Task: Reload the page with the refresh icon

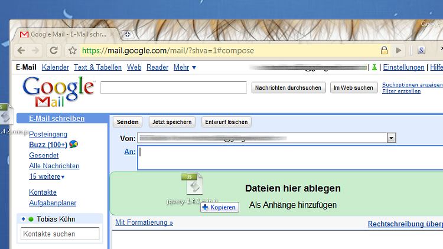Action: 54,51
